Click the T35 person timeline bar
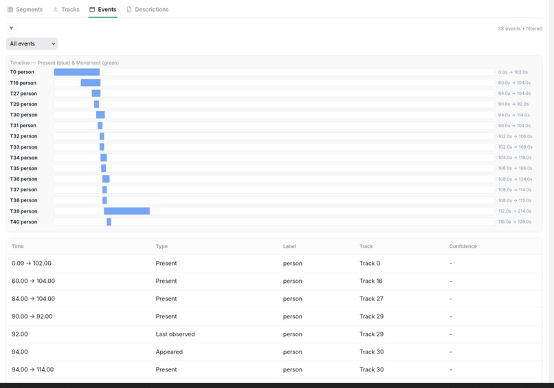The width and height of the screenshot is (554, 388). click(x=104, y=169)
